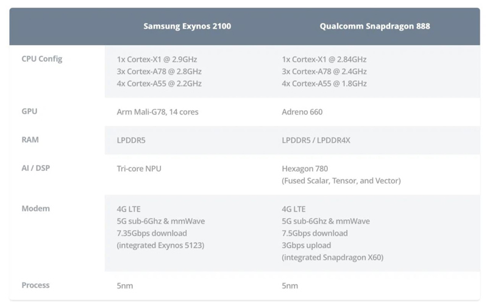The height and width of the screenshot is (303, 487).
Task: Click the Tri-core NPU cell
Action: pos(139,168)
